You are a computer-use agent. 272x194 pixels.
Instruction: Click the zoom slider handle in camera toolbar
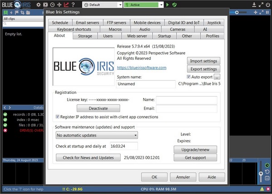click(237, 13)
